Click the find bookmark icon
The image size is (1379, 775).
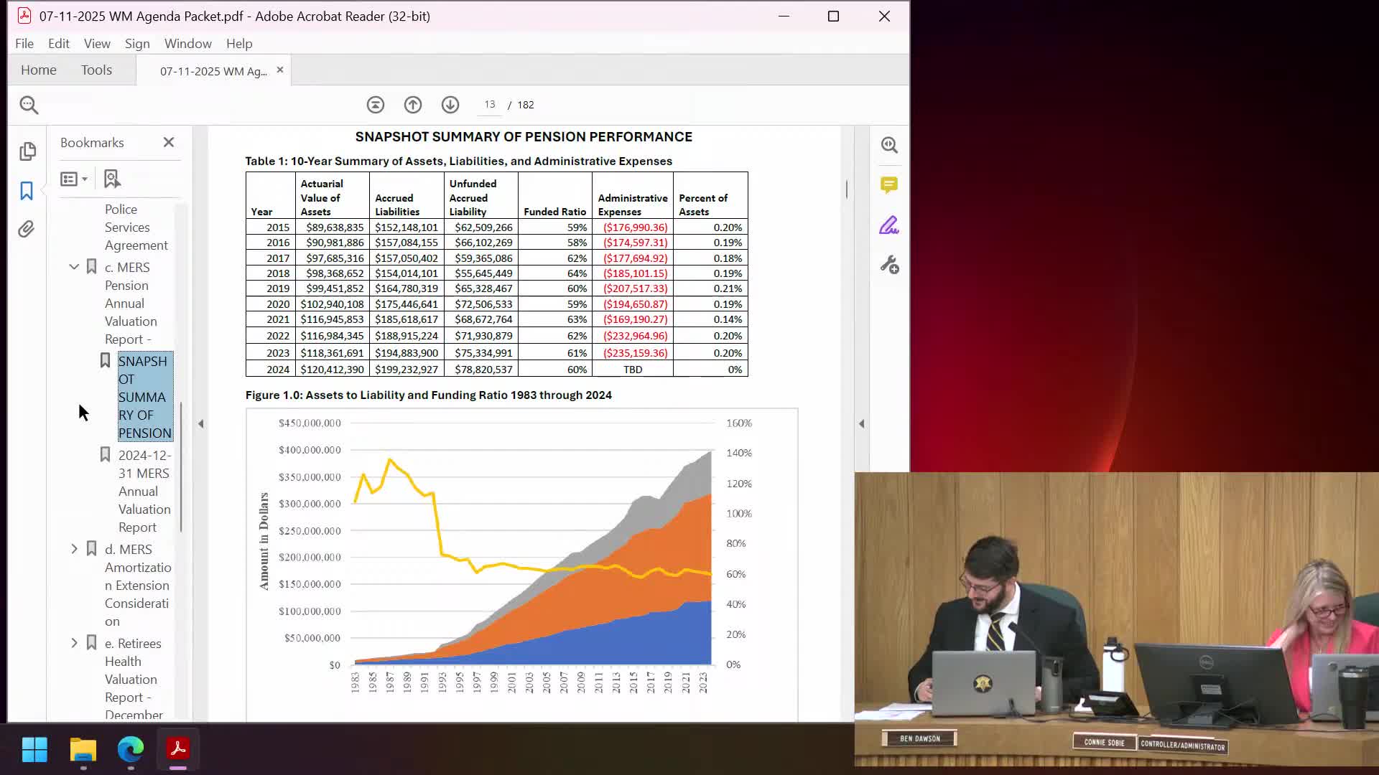coord(112,179)
